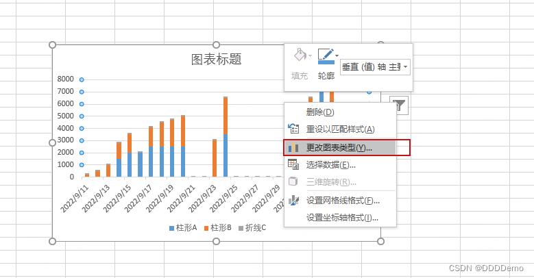Click the 2022/9/11 date axis label

tap(75, 199)
